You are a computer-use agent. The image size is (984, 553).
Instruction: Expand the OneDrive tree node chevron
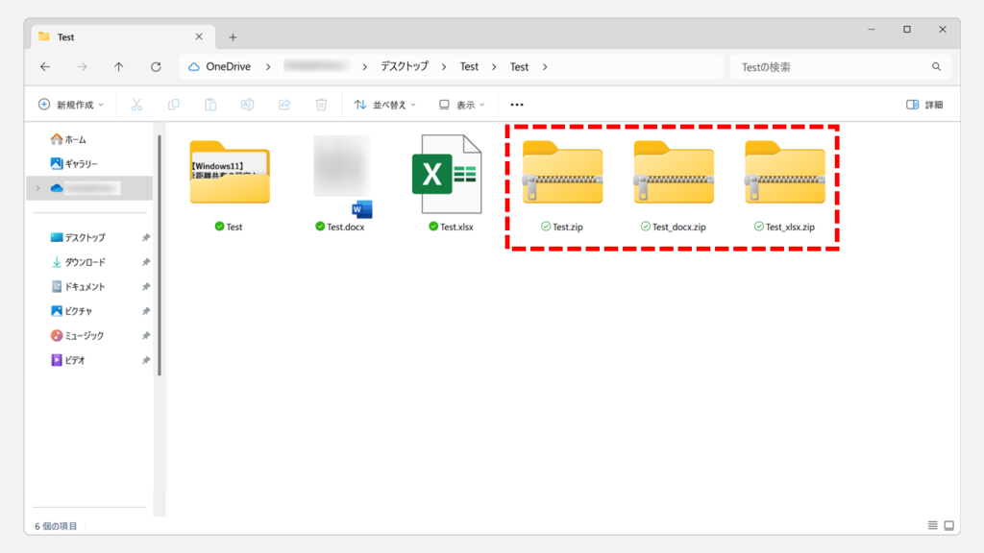click(38, 188)
